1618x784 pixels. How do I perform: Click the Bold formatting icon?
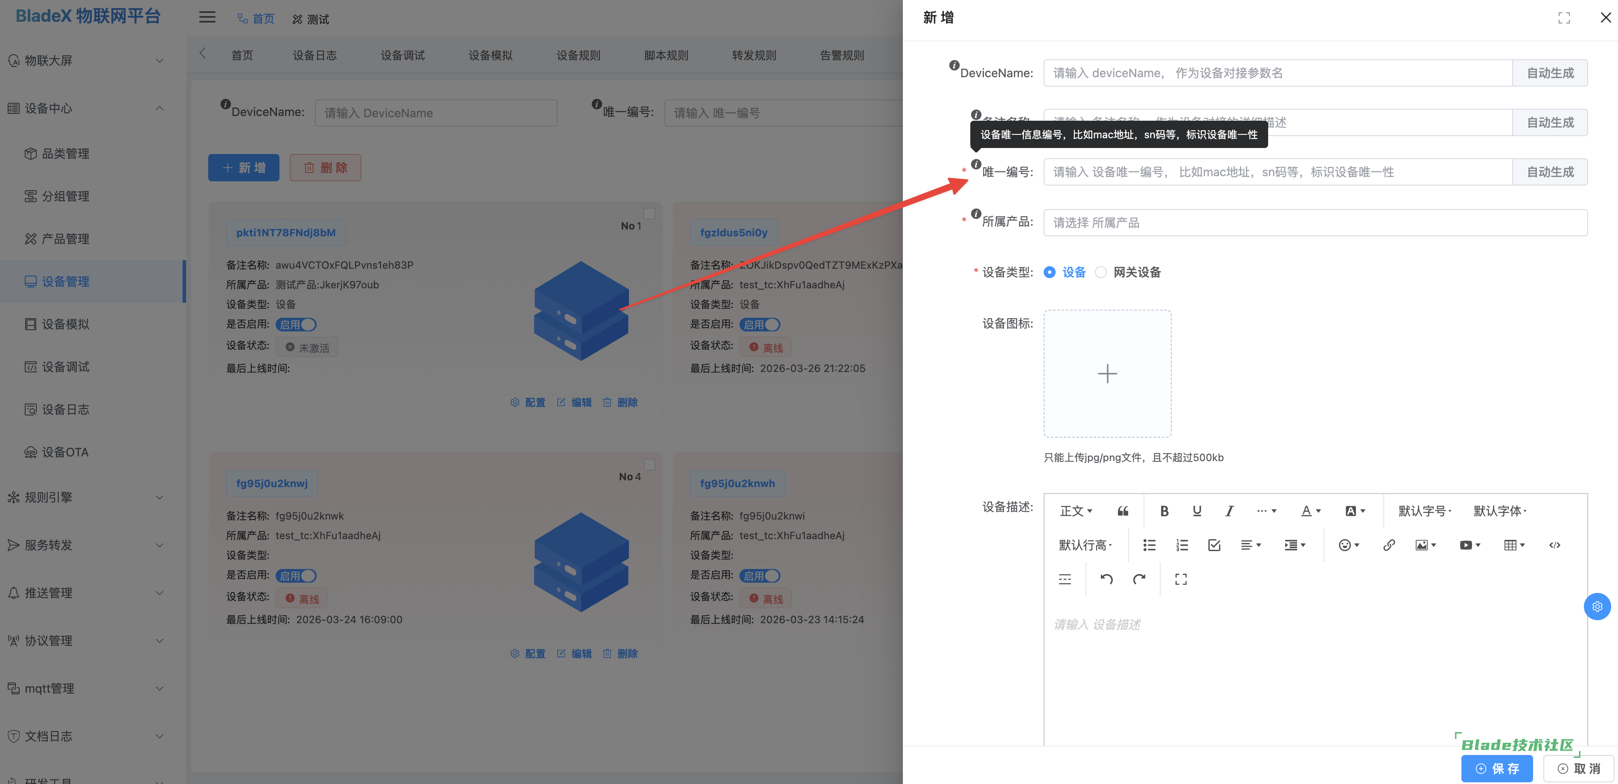(1164, 511)
